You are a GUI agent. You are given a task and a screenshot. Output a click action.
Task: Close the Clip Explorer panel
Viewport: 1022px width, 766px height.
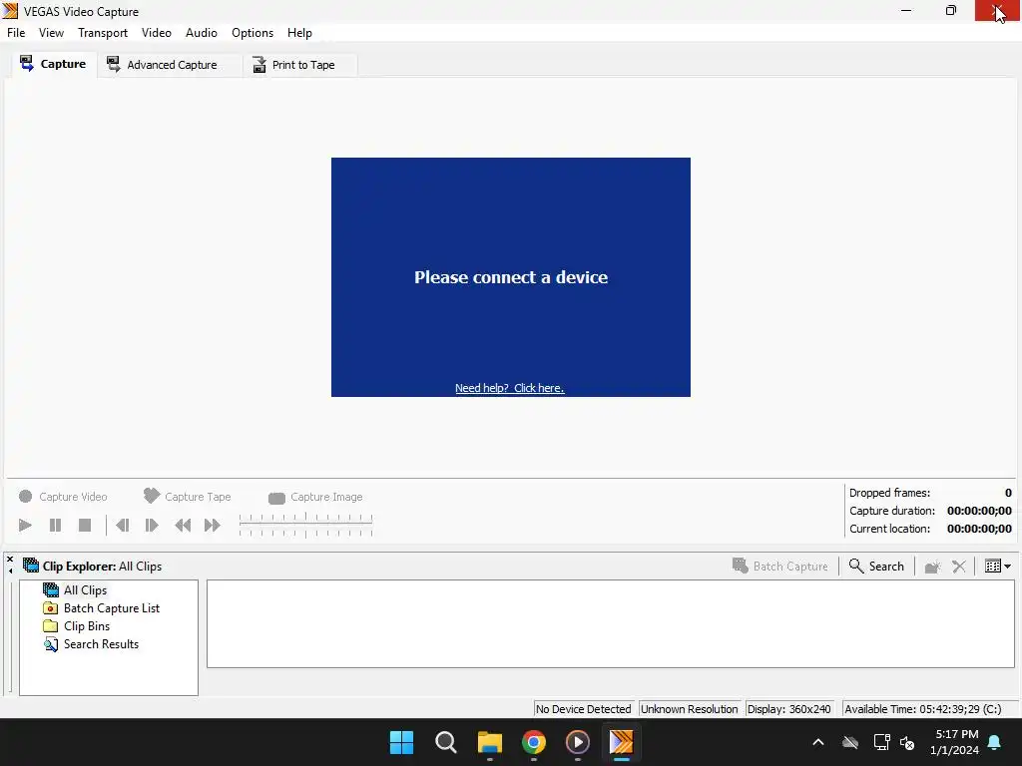10,560
